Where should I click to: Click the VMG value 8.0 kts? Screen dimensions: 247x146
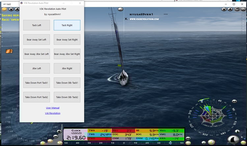(x=178, y=134)
